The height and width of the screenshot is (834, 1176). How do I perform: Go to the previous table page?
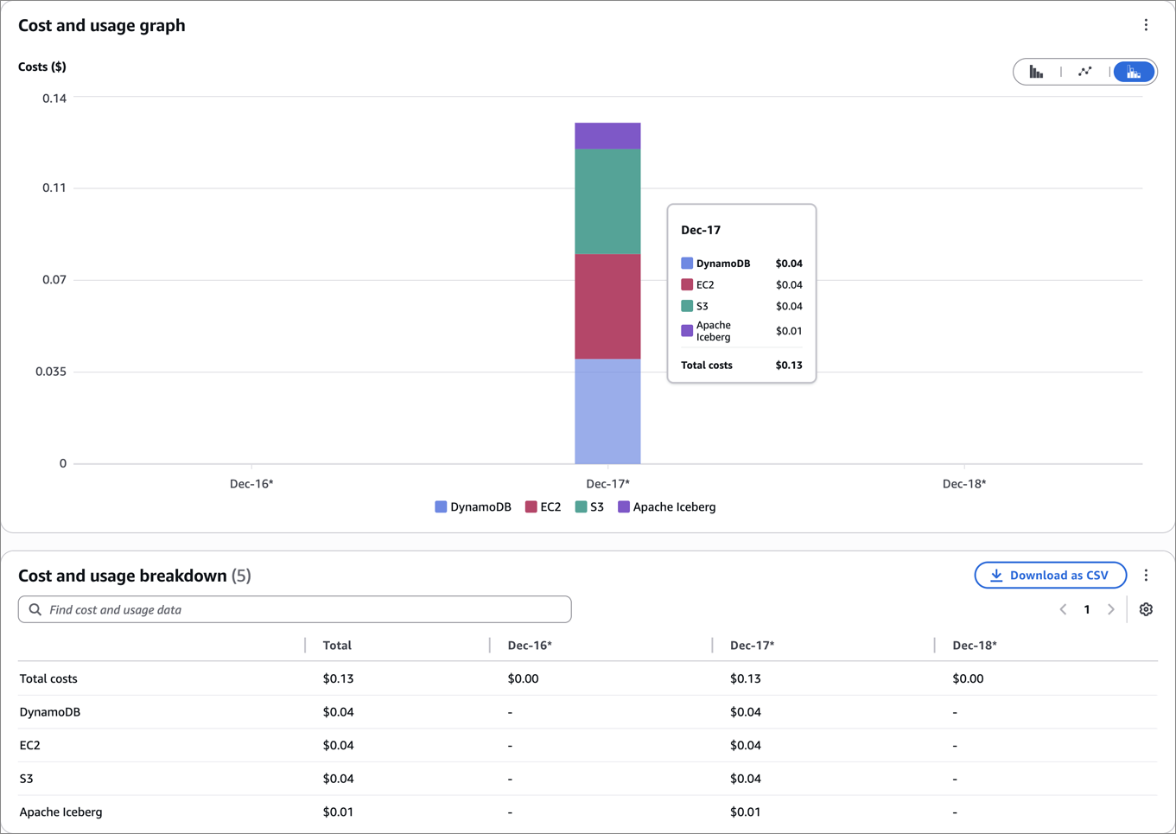(1063, 609)
